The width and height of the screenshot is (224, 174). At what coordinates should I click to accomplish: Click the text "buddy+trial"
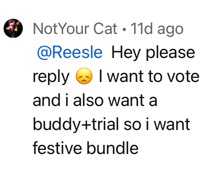(x=76, y=125)
